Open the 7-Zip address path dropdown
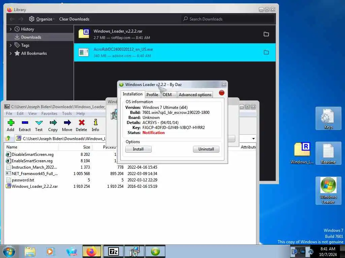Screen dimensions: 345x258 (x=253, y=139)
